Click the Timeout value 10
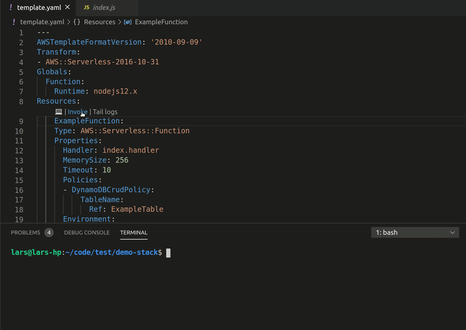Image resolution: width=466 pixels, height=330 pixels. (x=107, y=170)
